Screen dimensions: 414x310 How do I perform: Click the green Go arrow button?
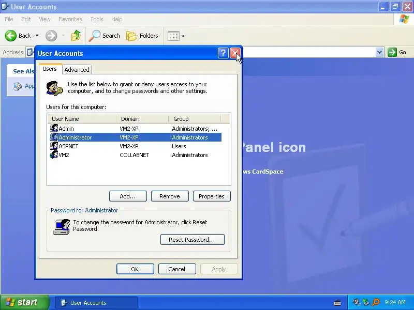(392, 52)
